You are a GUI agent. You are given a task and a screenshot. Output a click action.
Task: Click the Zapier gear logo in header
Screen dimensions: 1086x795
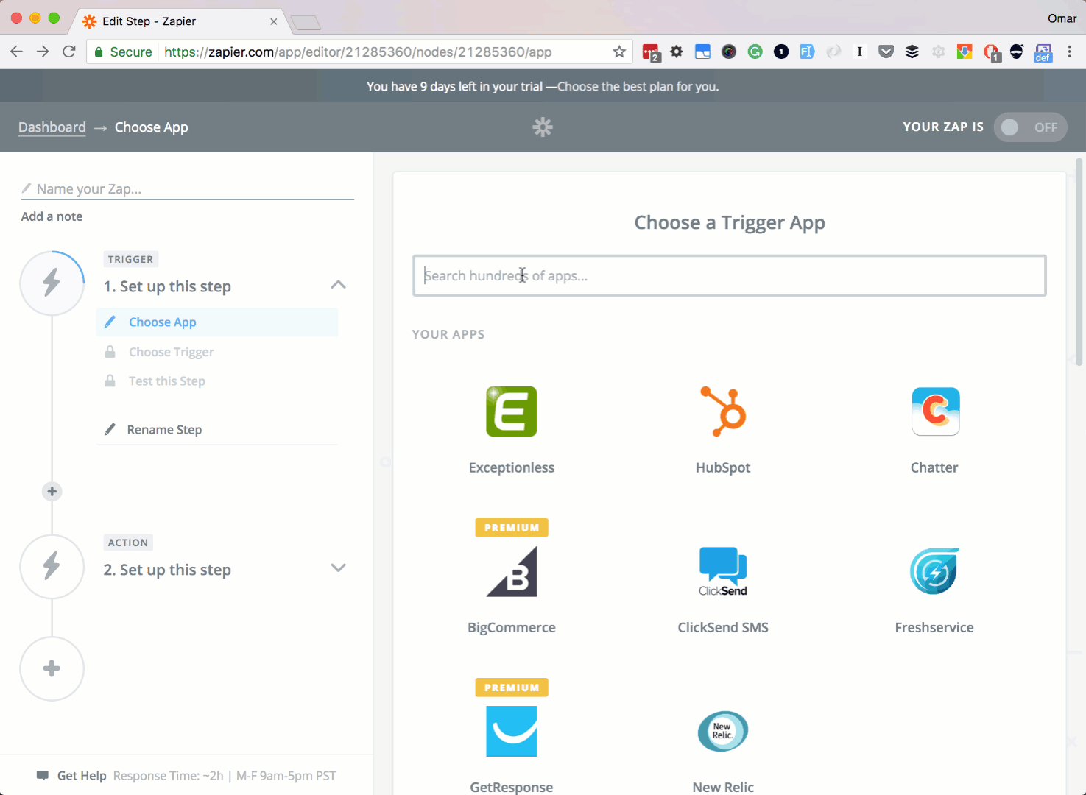543,127
